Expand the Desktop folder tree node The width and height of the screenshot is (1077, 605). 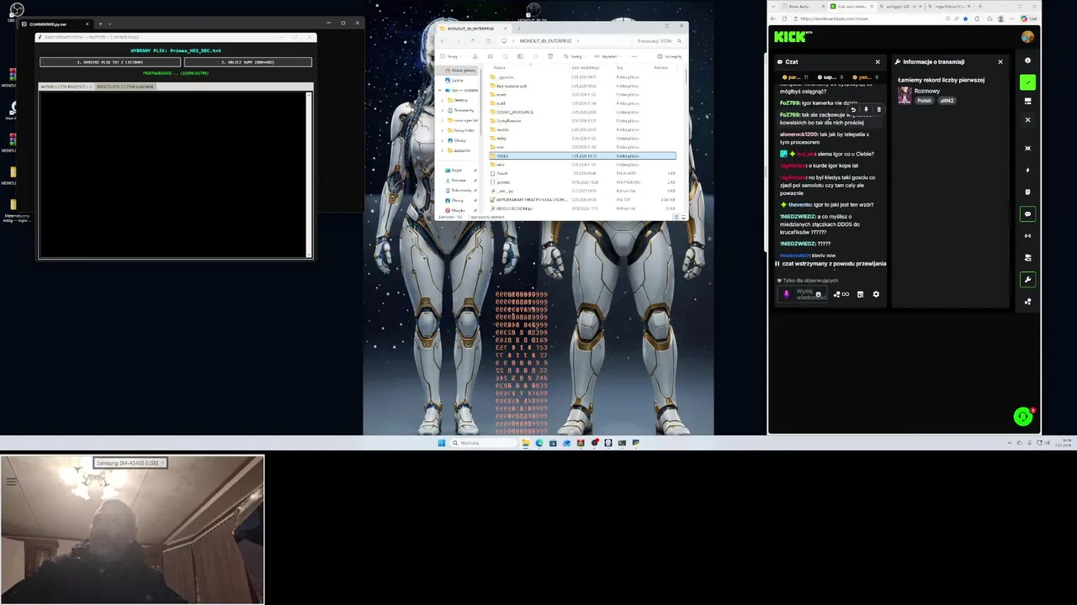click(x=443, y=100)
